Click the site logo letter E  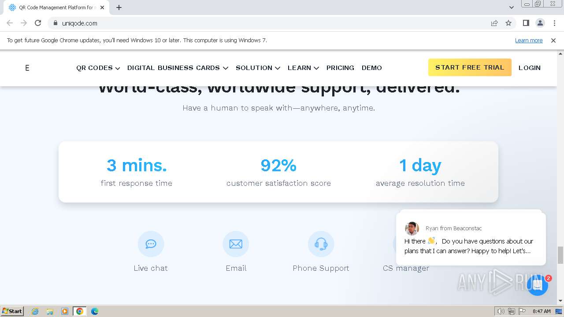pos(27,68)
